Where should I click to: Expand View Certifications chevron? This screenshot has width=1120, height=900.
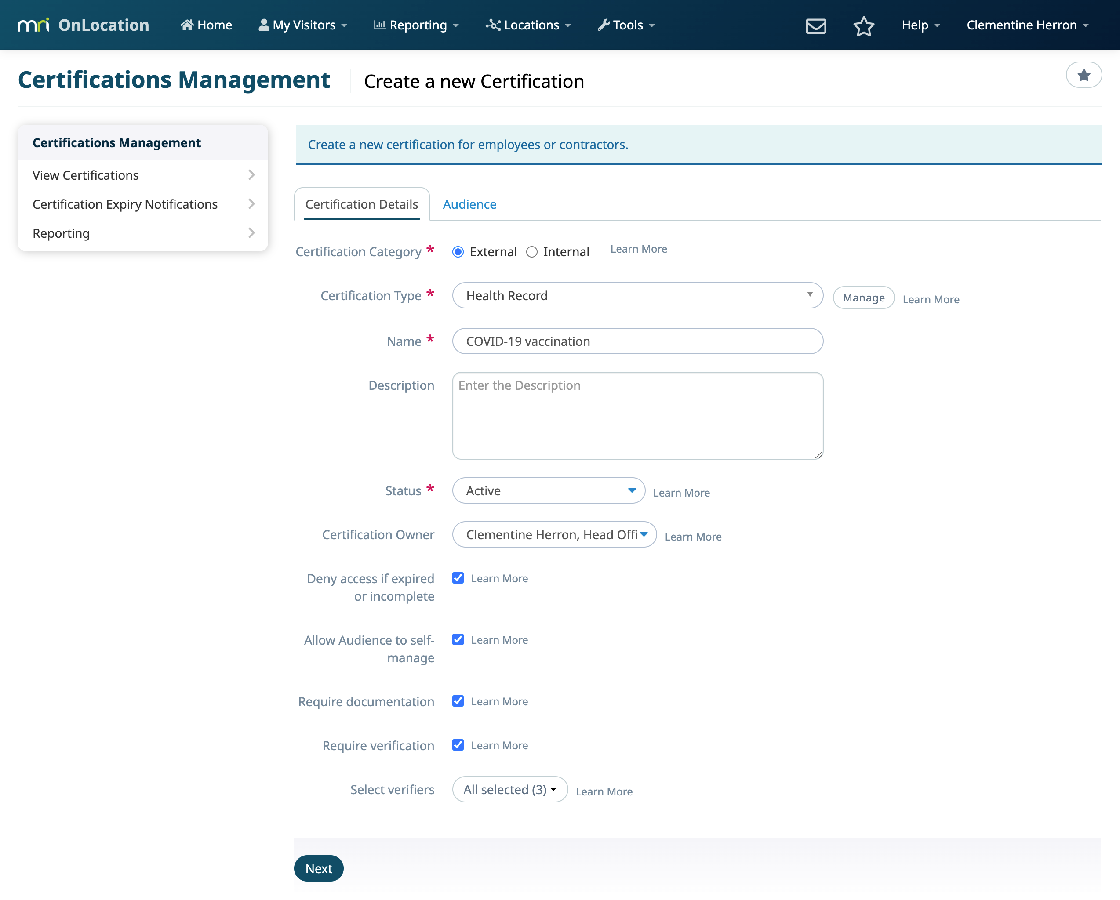251,175
